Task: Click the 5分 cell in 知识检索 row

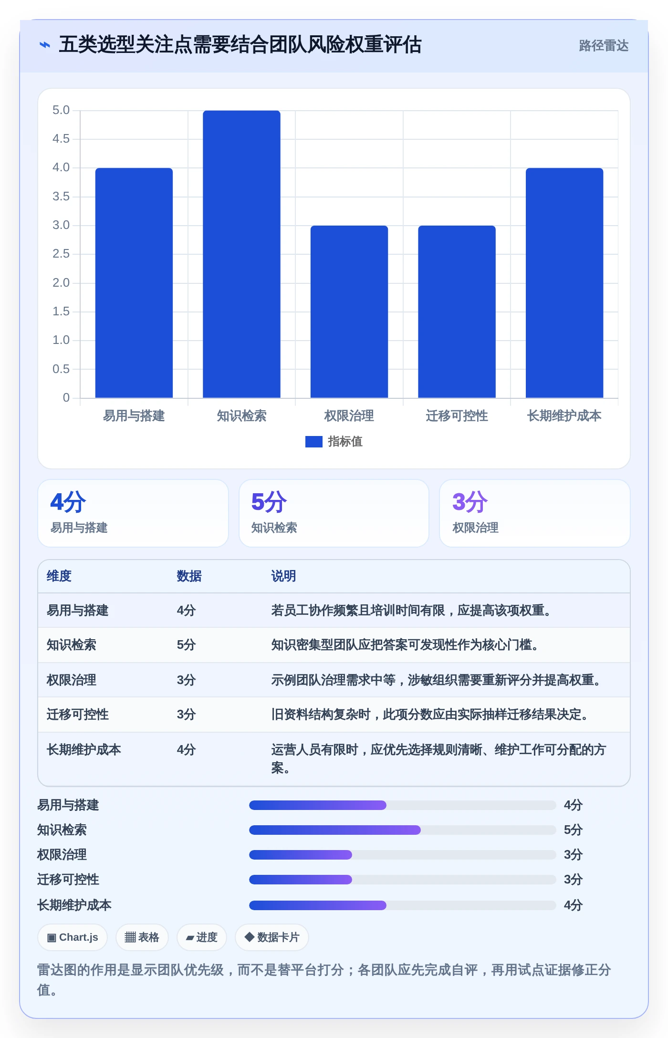Action: pos(187,645)
